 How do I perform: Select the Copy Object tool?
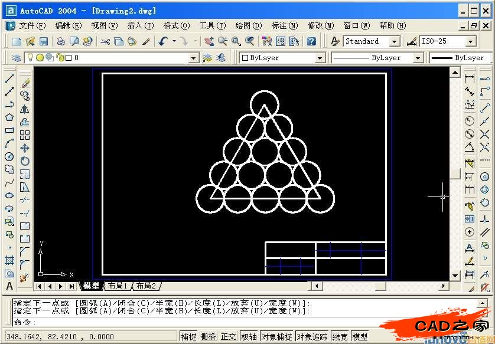25,96
